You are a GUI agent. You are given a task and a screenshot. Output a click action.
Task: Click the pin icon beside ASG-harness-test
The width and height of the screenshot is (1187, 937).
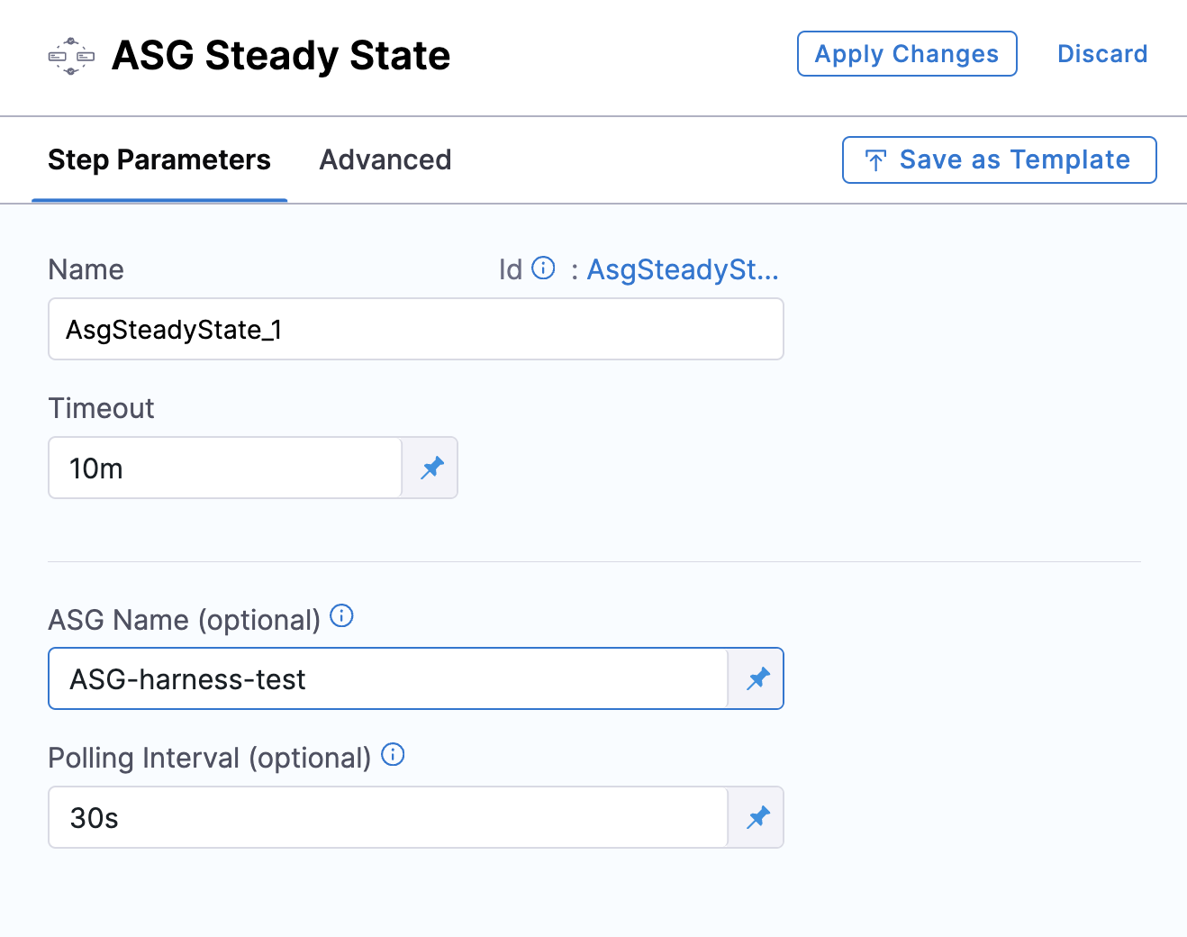(757, 678)
